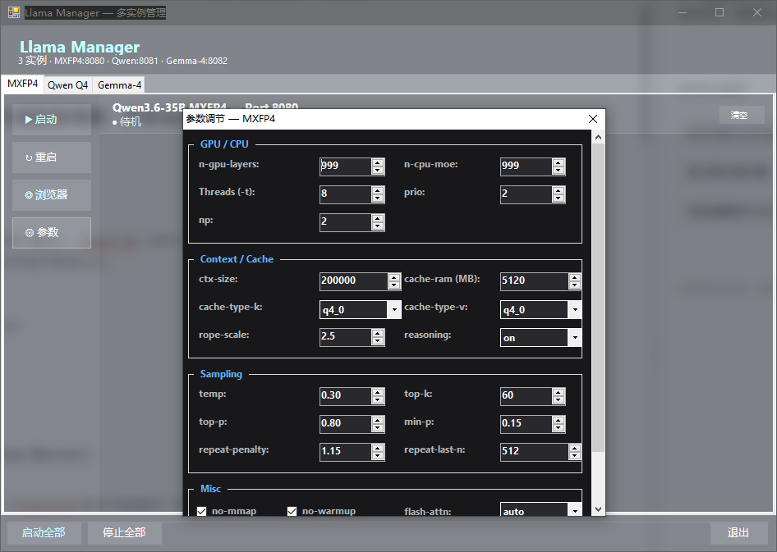Increase prio value with up arrow

point(559,190)
